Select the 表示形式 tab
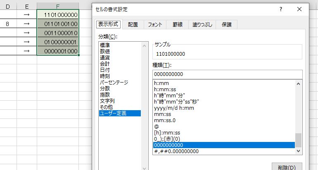Screen dimensions: 318x170 point(108,24)
